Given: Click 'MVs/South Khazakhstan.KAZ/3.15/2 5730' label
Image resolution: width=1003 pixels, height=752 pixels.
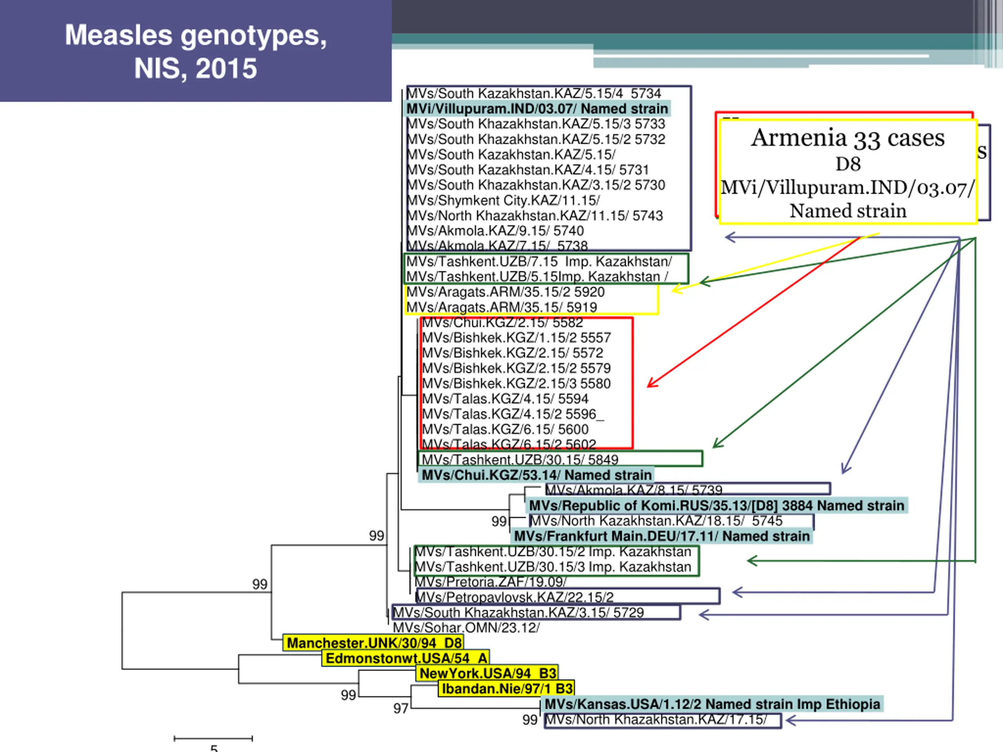Looking at the screenshot, I should 536,185.
